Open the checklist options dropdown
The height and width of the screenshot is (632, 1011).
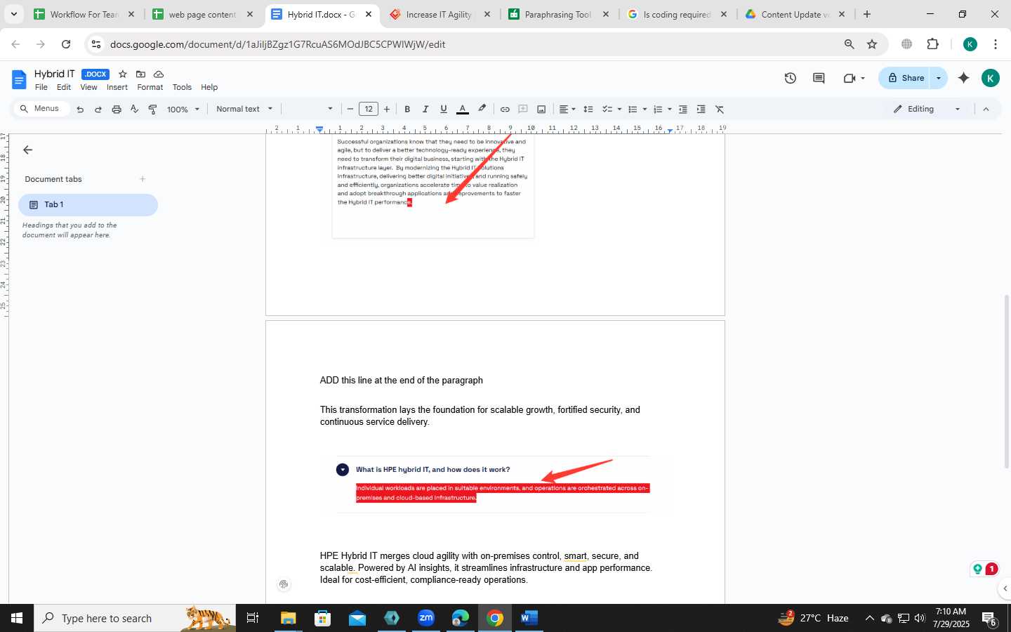tap(619, 109)
